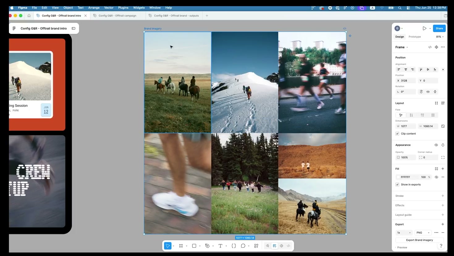Switch to the Prototype tab
This screenshot has width=454, height=256.
414,37
